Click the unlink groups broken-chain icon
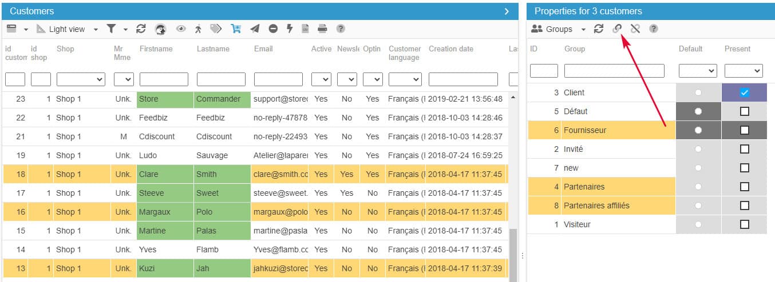Viewport: 775px width, 282px height. pos(635,29)
